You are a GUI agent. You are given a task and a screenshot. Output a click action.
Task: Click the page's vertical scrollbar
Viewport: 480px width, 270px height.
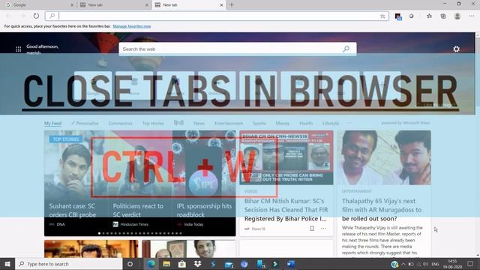(478, 144)
